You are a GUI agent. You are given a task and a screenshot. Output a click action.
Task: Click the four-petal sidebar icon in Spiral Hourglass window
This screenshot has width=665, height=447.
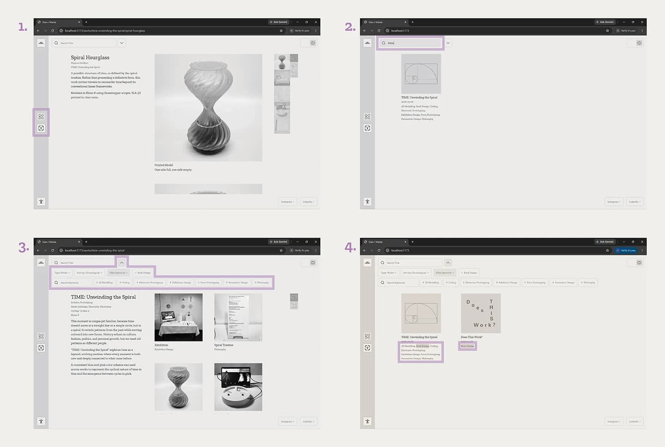tap(41, 117)
